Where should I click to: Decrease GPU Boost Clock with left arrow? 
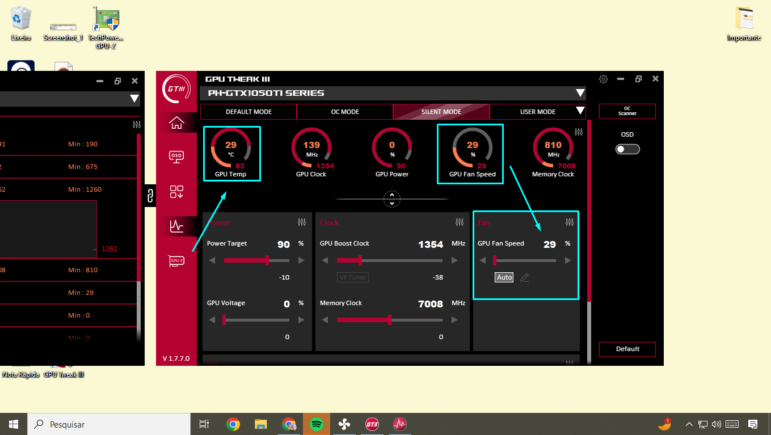click(x=325, y=260)
